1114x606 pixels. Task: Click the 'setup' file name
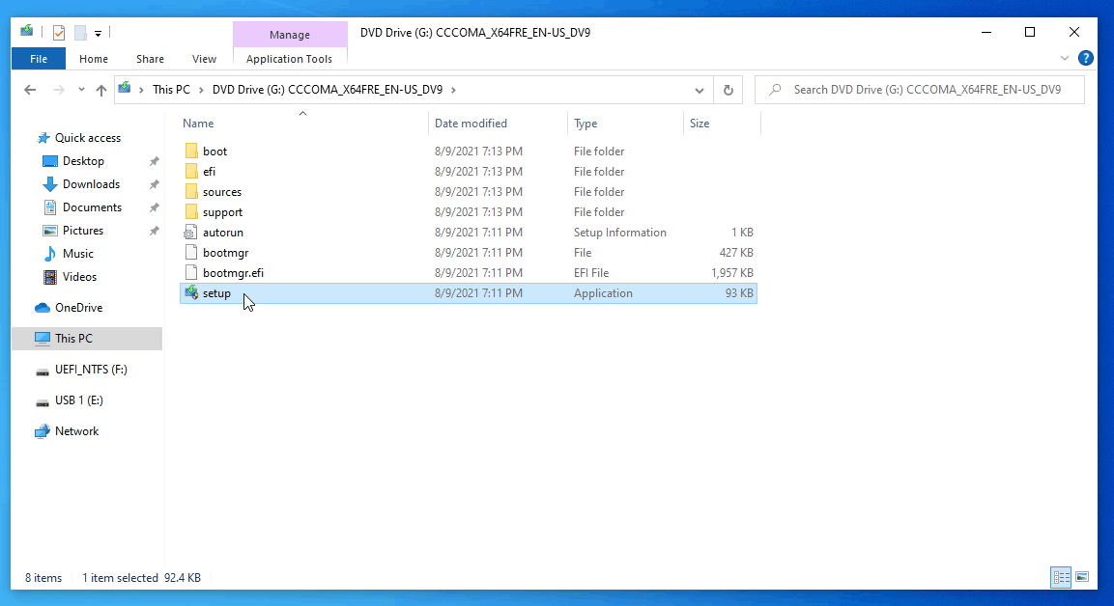[216, 293]
